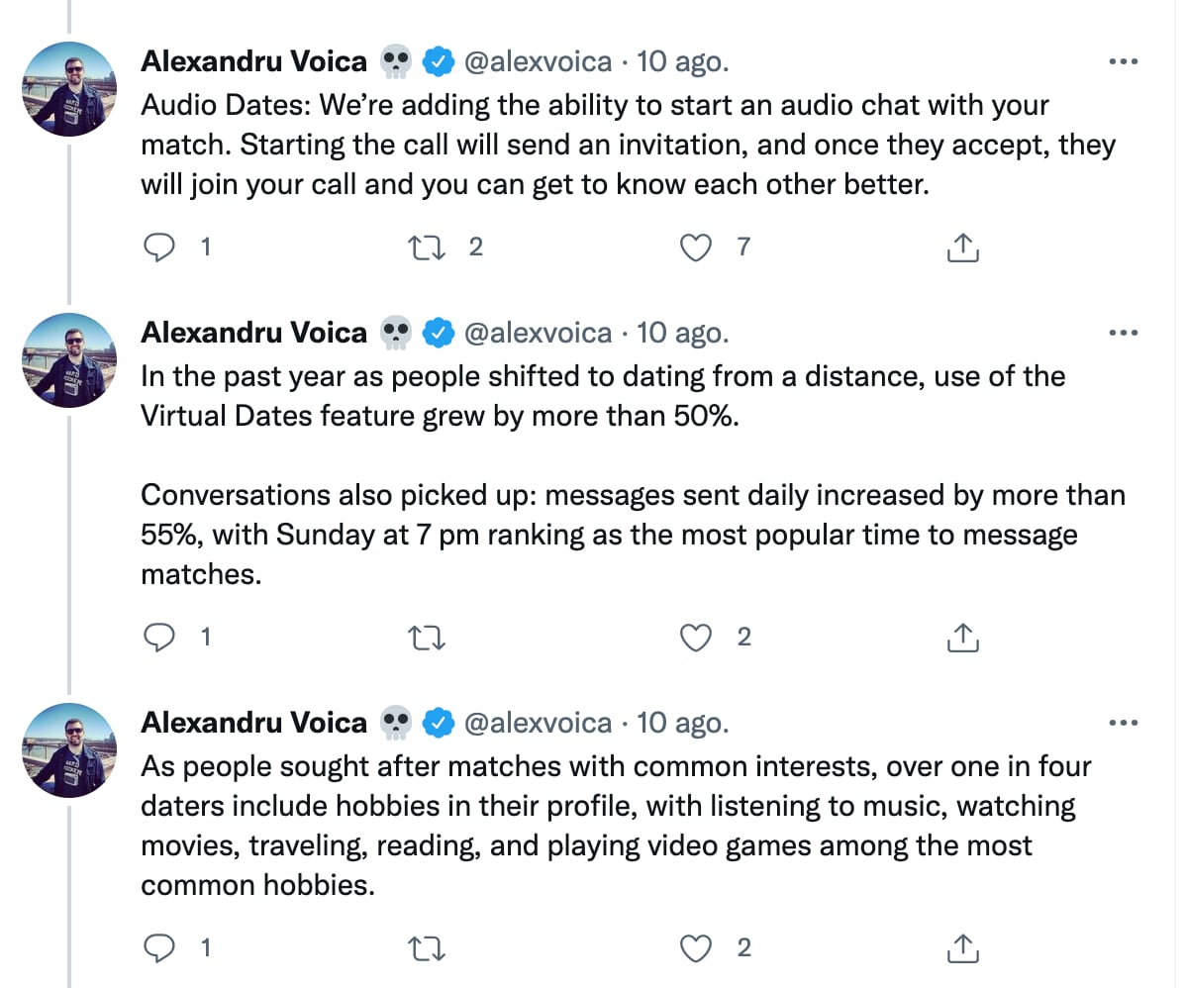Like the Virtual Dates feature tweet
The height and width of the screenshot is (988, 1186).
click(697, 639)
